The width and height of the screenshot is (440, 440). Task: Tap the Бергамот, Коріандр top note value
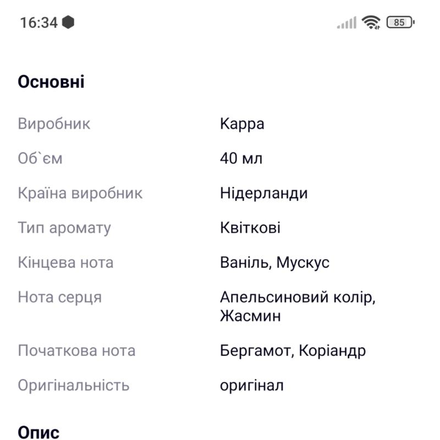[x=293, y=350]
